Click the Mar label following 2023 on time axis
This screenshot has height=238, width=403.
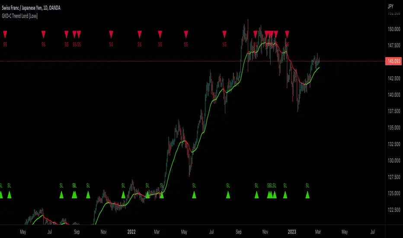click(318, 232)
